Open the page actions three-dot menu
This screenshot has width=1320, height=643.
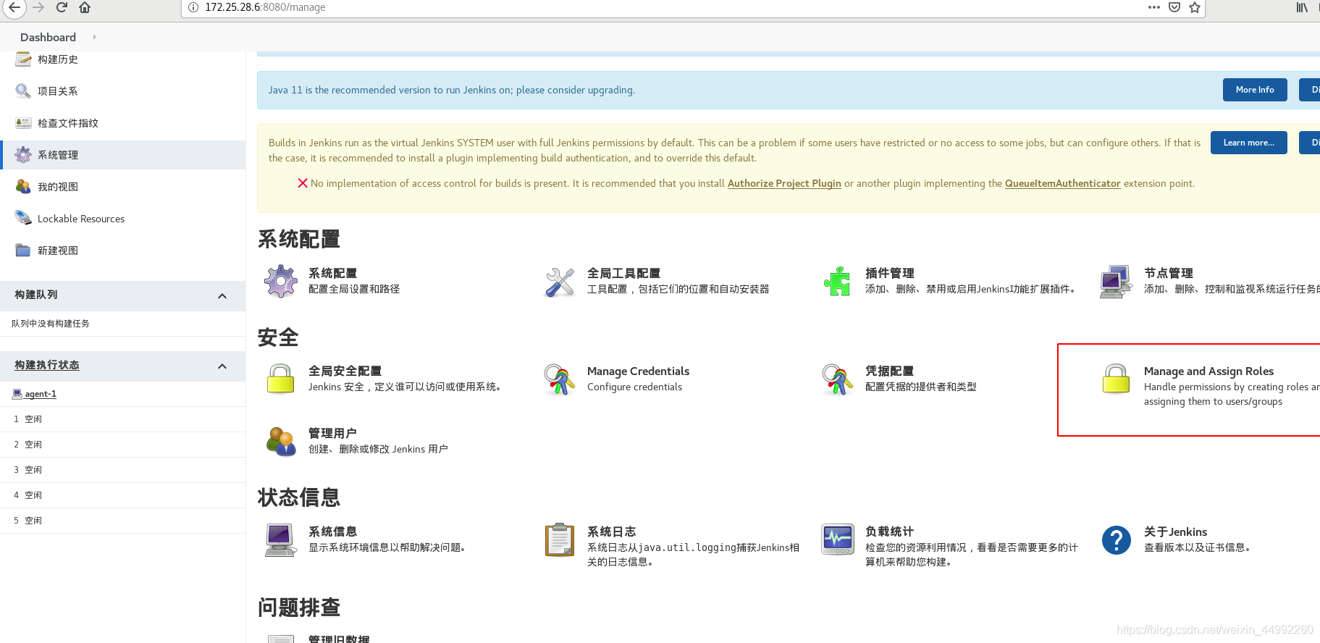coord(1154,7)
